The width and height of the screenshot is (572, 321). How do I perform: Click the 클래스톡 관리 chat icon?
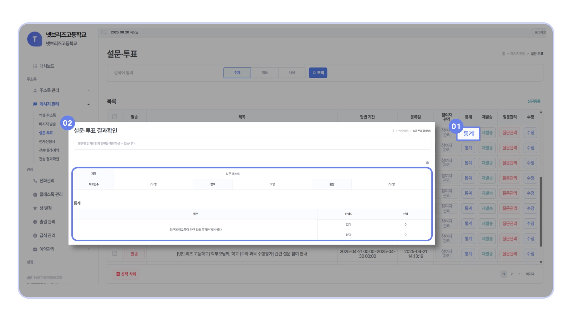(35, 194)
